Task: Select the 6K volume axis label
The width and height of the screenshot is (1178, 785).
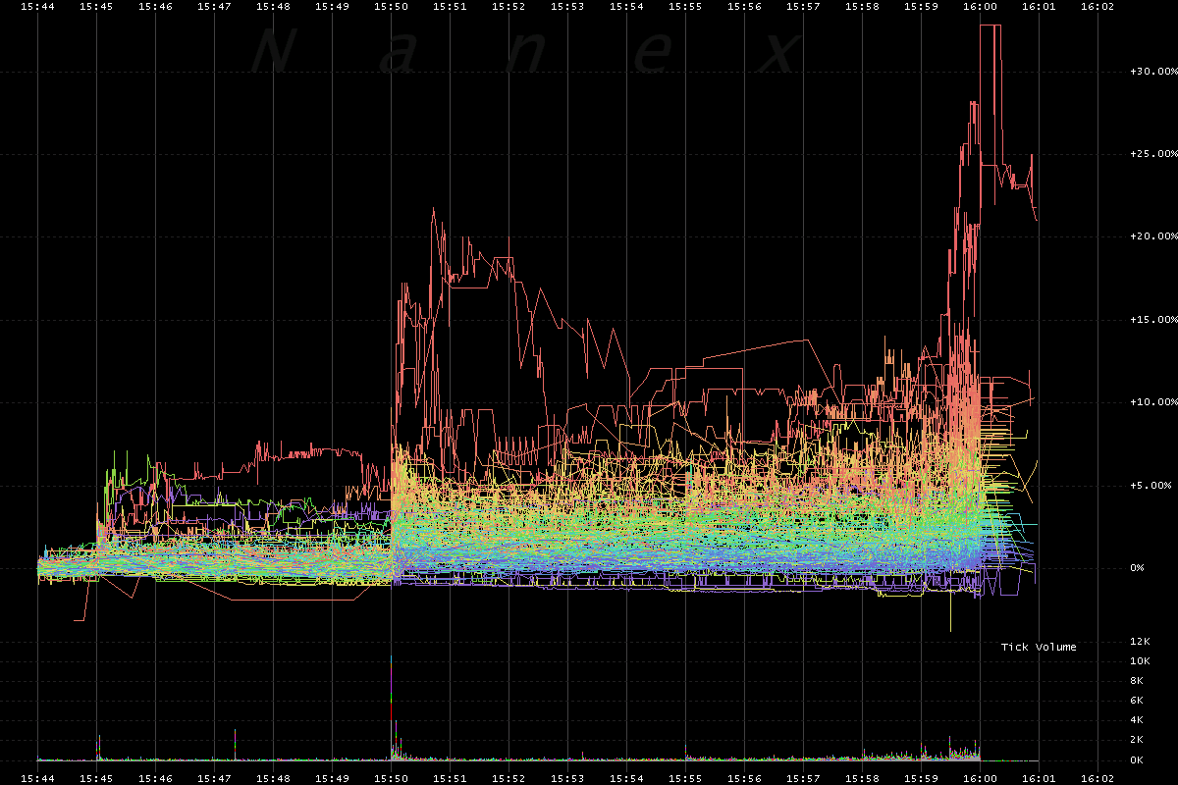Action: [x=1137, y=701]
